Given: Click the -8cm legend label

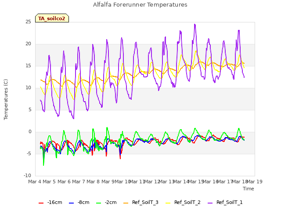Looking at the screenshot, I should [83, 202].
